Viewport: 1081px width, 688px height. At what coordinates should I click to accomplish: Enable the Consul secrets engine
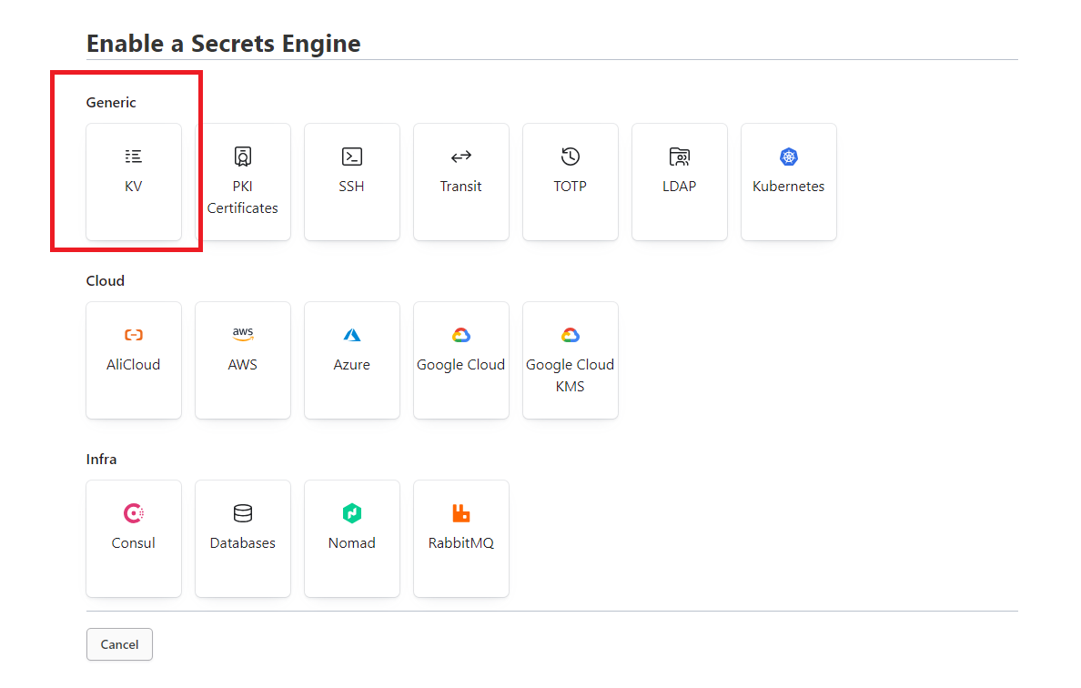[134, 537]
